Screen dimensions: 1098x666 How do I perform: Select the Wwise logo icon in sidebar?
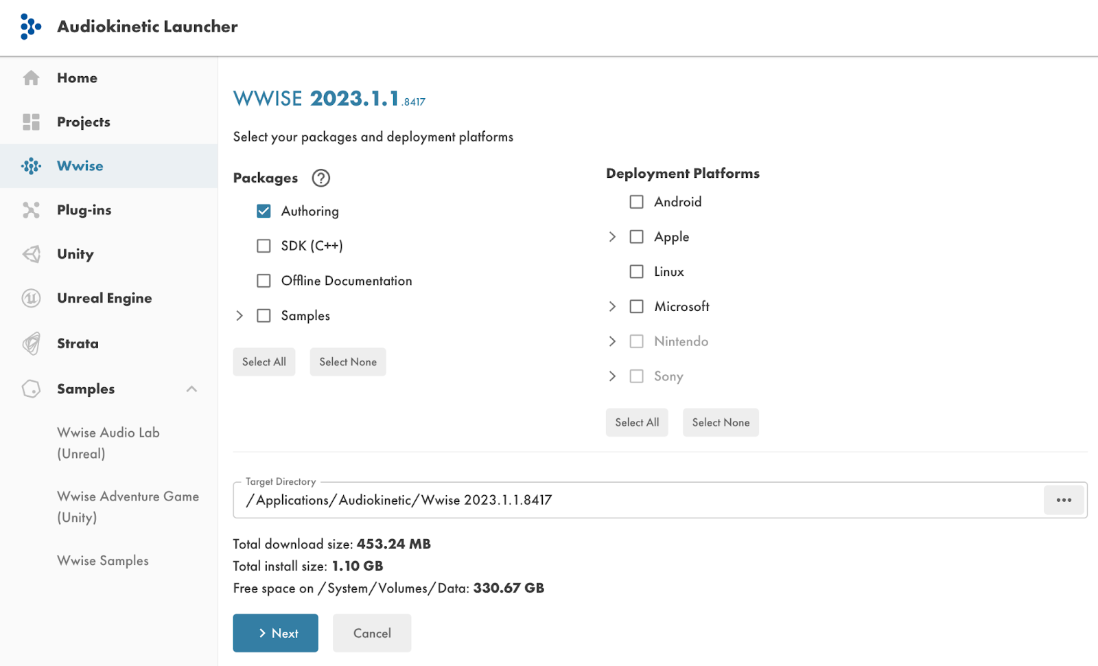click(x=31, y=165)
